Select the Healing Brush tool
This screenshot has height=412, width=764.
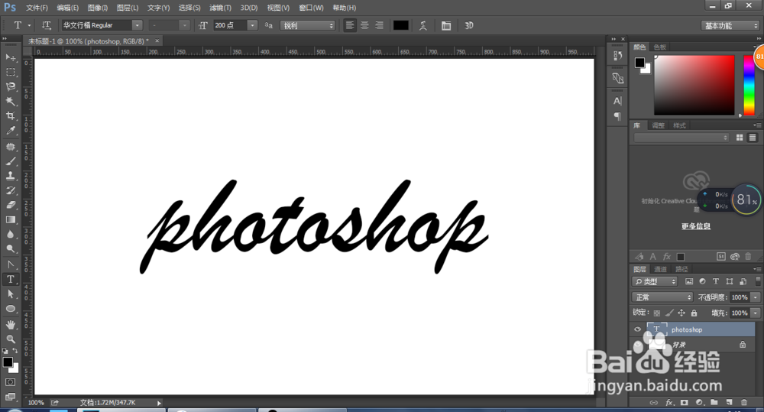pos(10,147)
